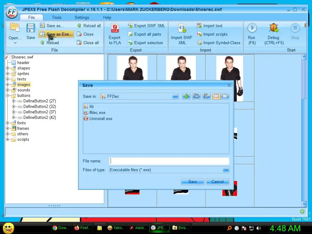Image resolution: width=312 pixels, height=234 pixels.
Task: Switch Save dialog to list view
Action: tap(217, 96)
